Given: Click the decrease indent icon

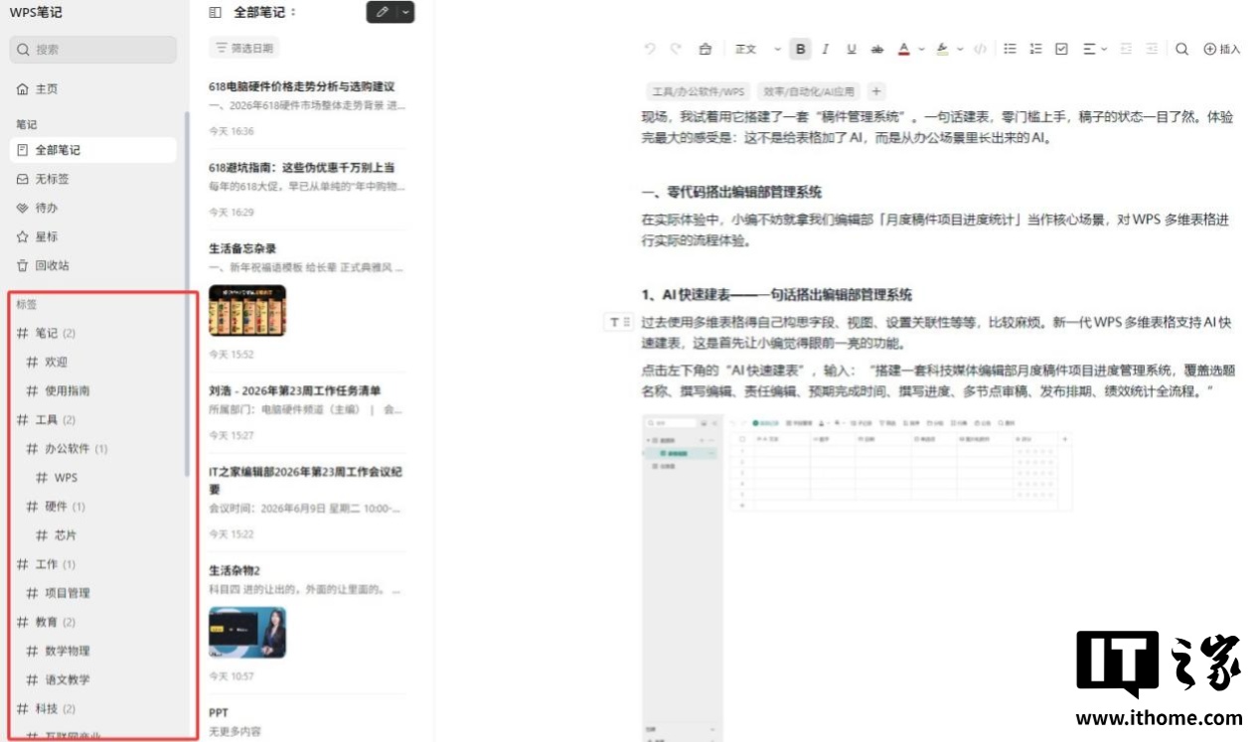Looking at the screenshot, I should [x=1126, y=49].
